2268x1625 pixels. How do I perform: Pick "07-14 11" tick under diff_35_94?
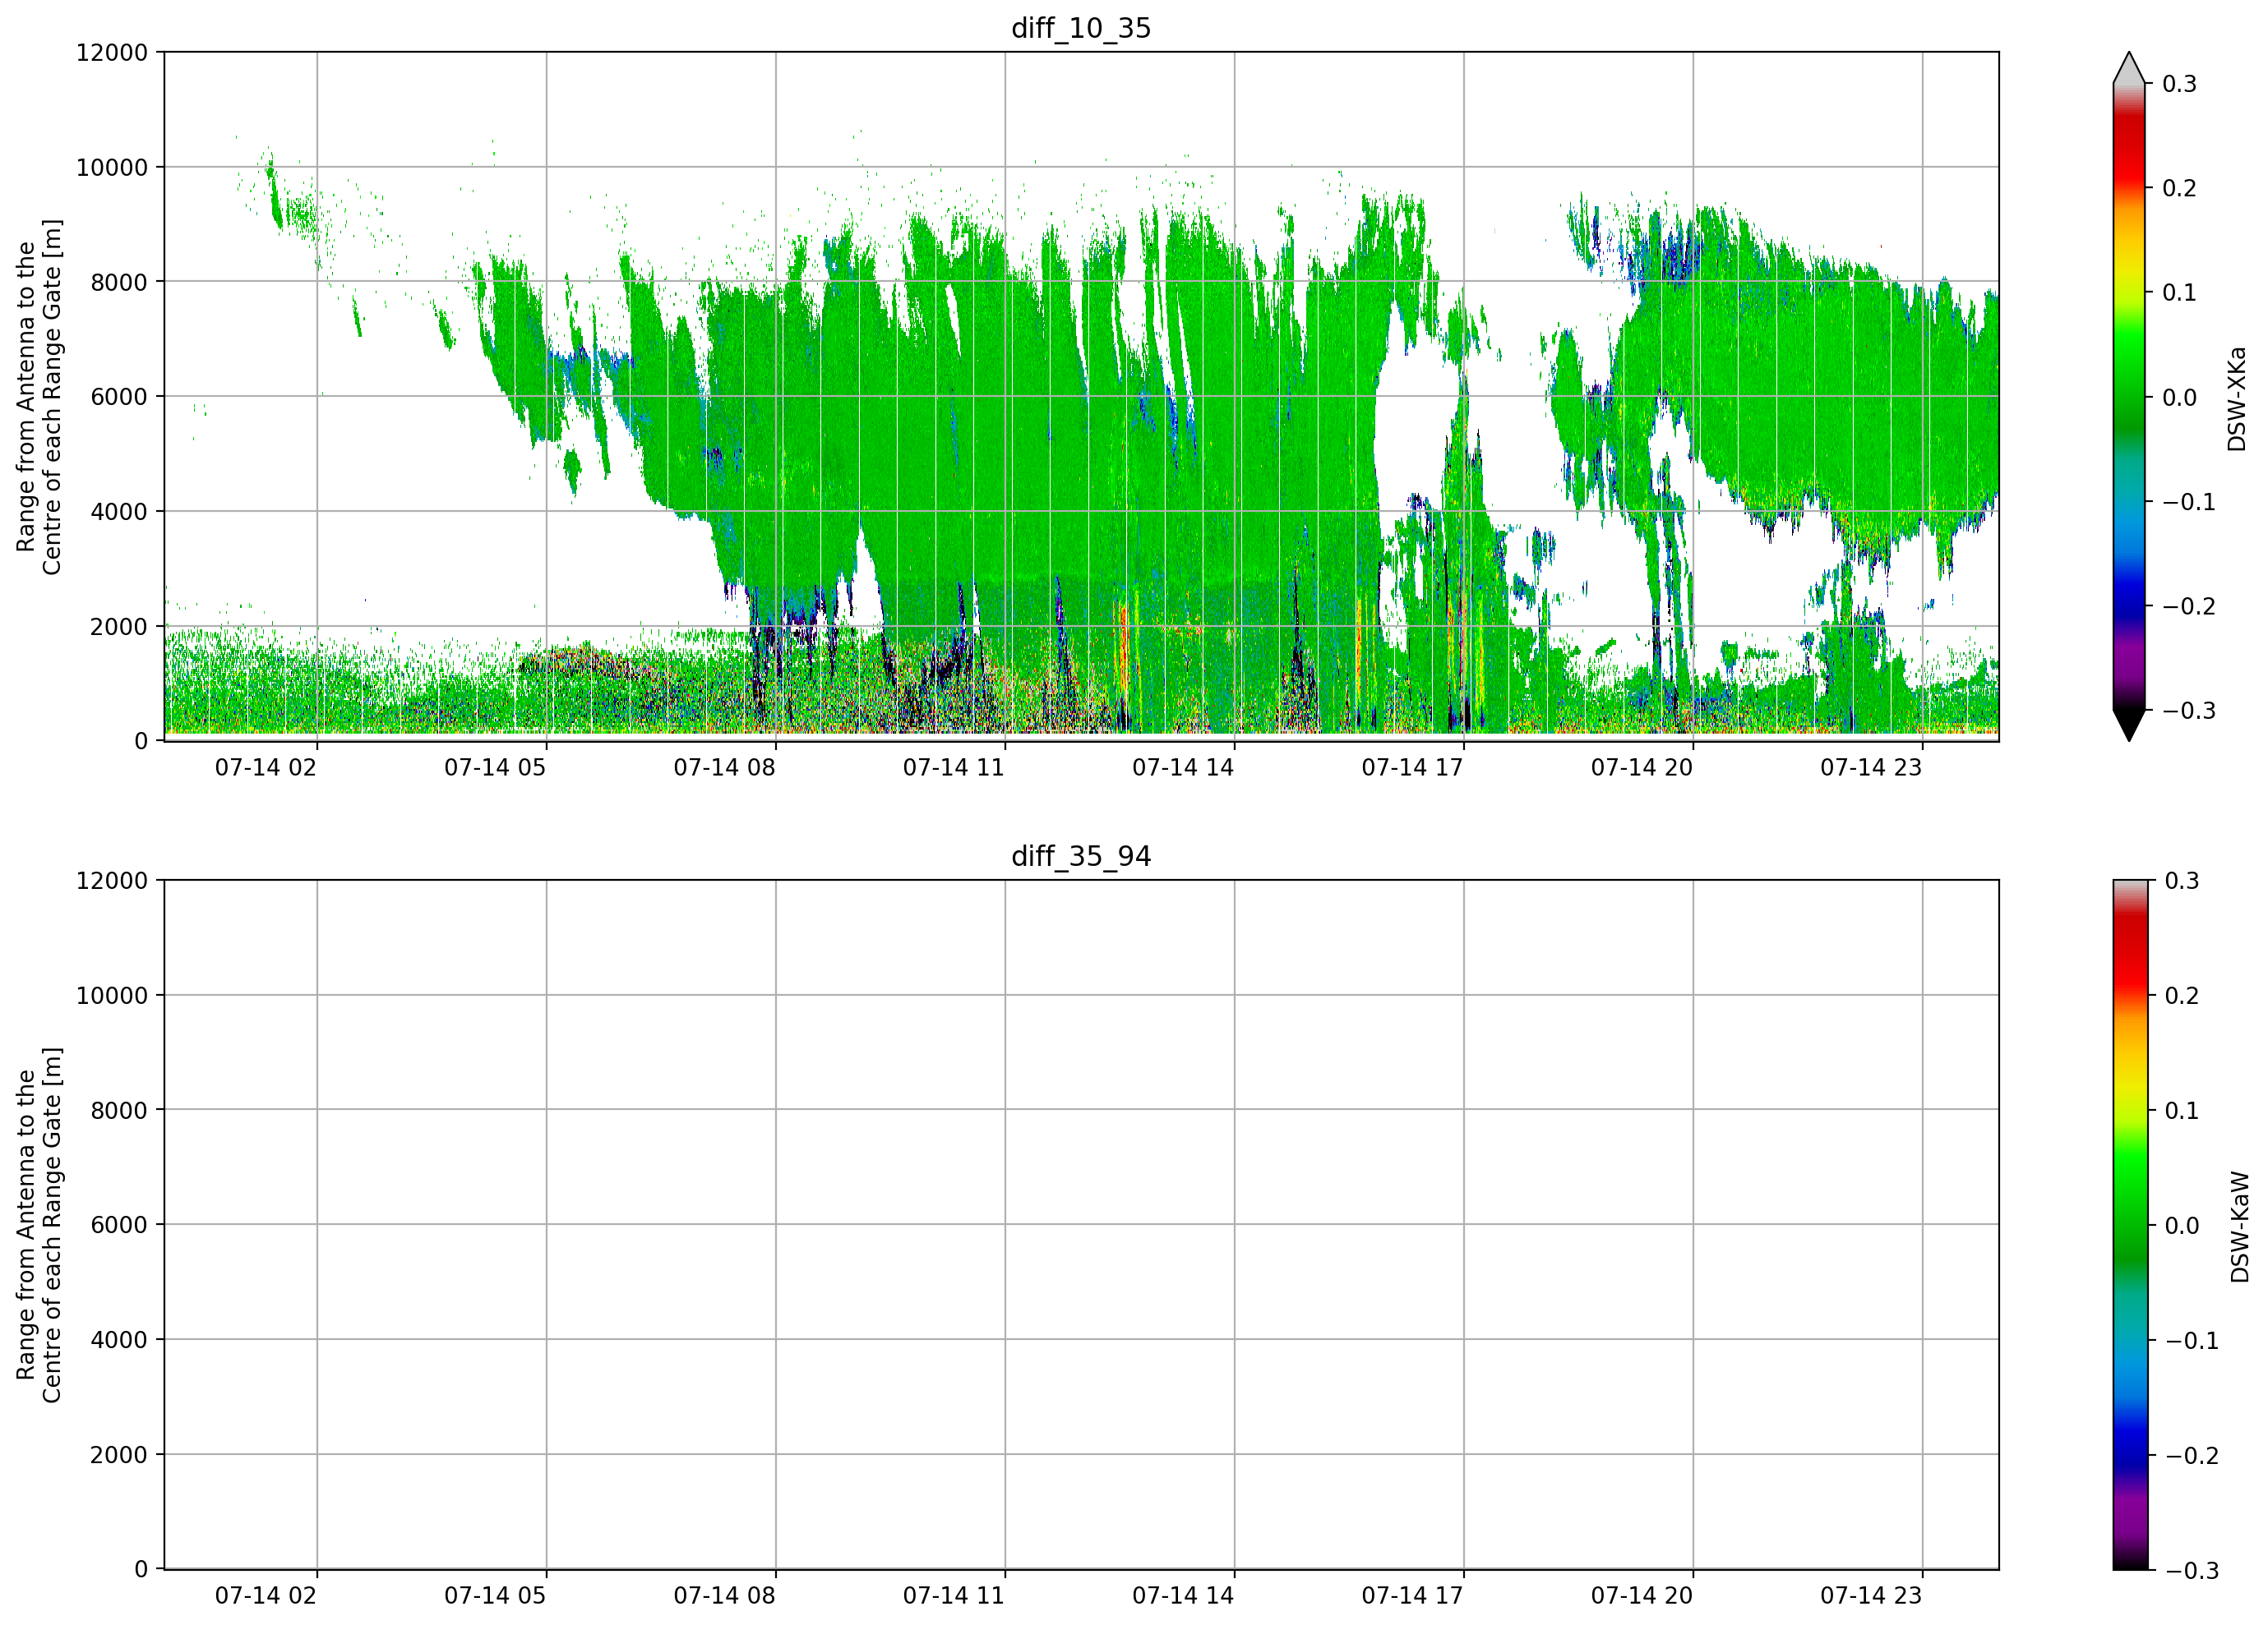[x=954, y=1595]
